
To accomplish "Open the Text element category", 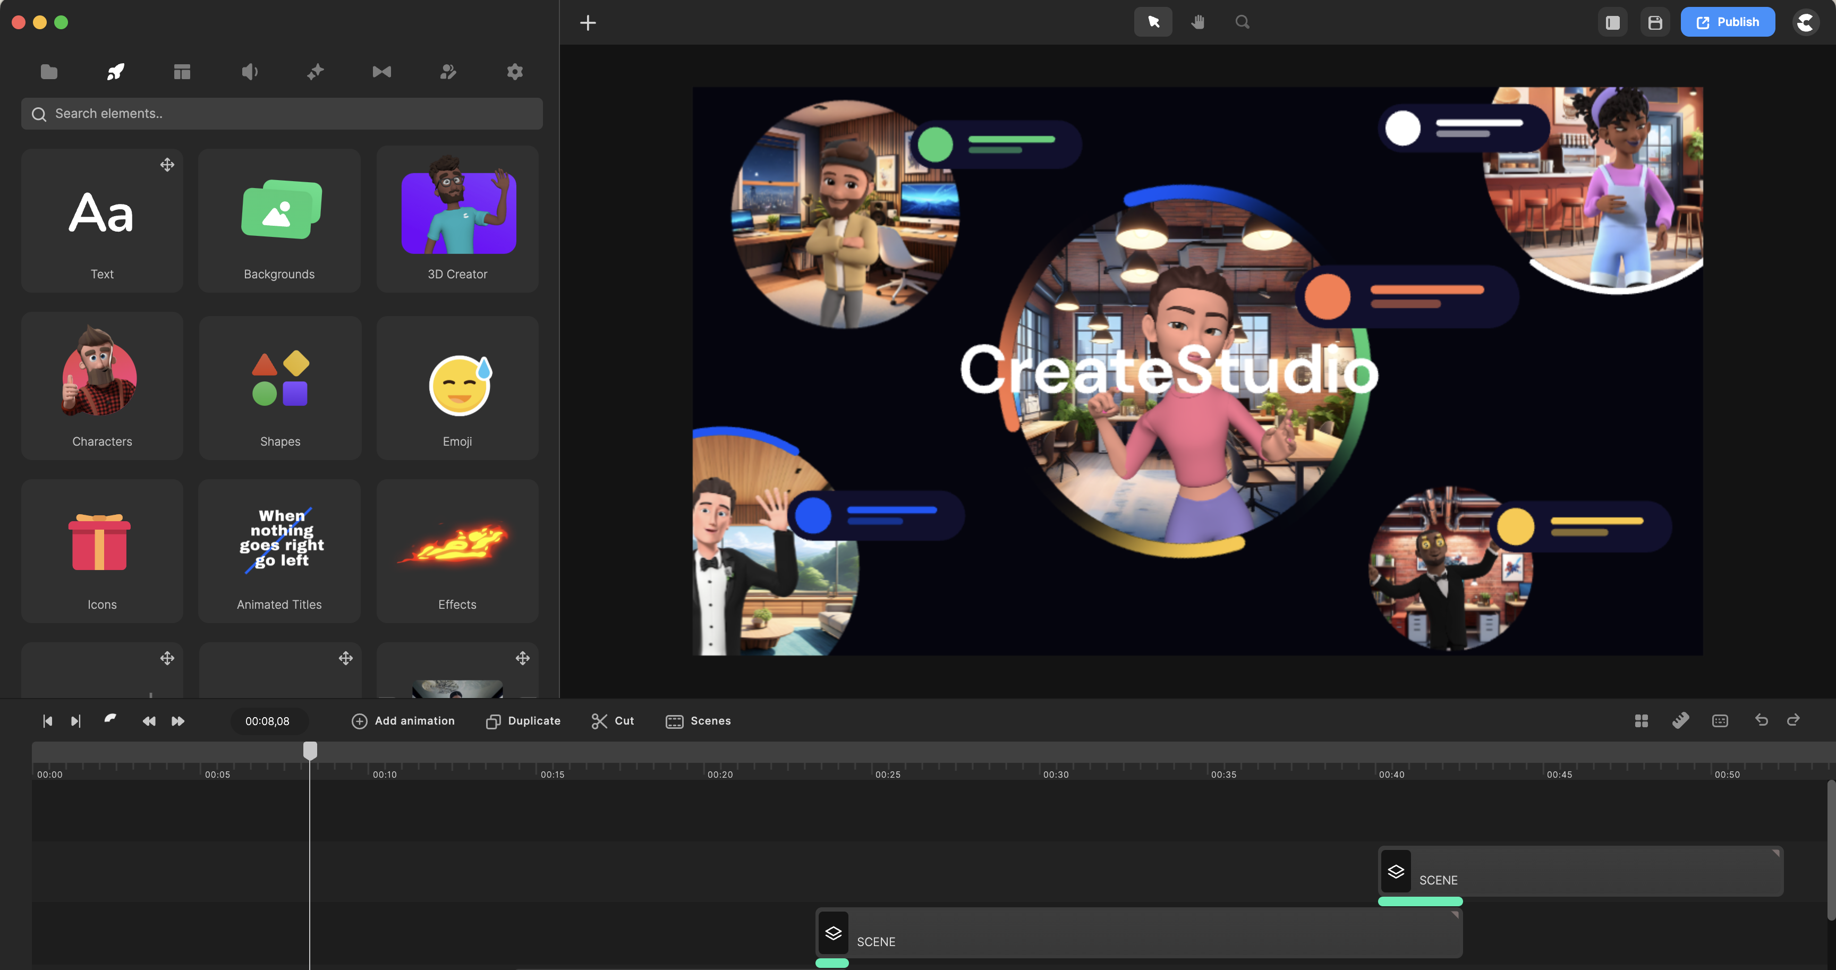I will pos(102,220).
